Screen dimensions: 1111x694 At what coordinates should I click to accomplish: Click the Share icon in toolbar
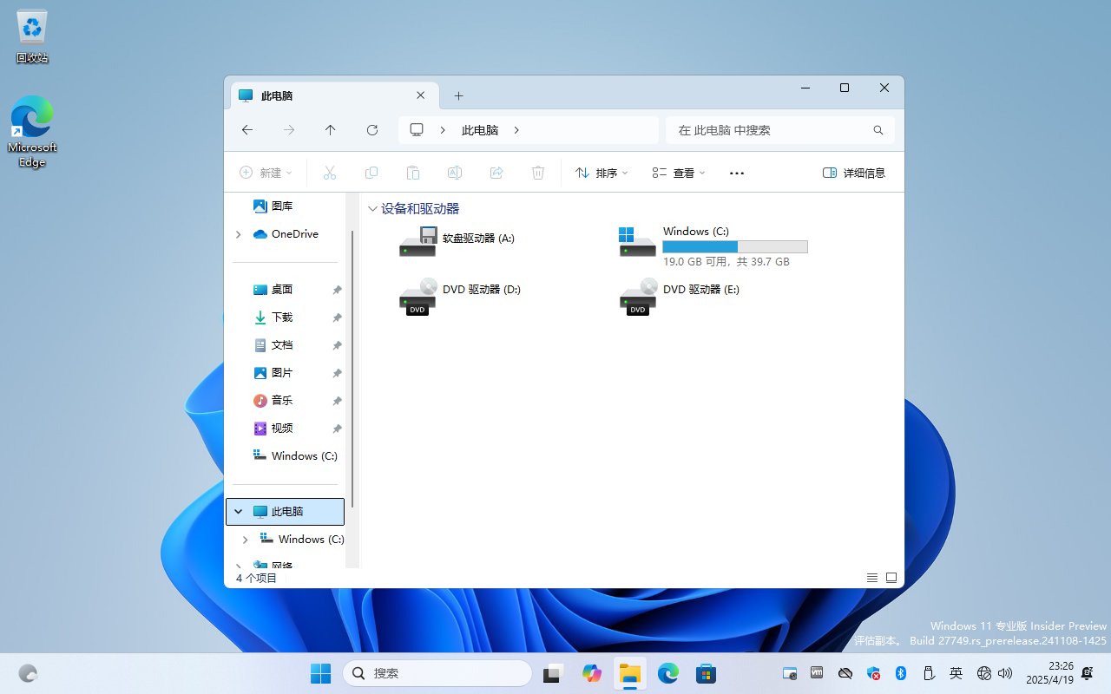point(496,173)
